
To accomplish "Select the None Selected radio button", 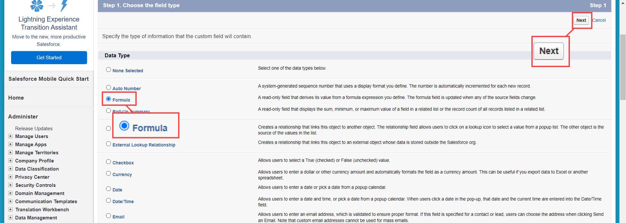I will coord(108,70).
